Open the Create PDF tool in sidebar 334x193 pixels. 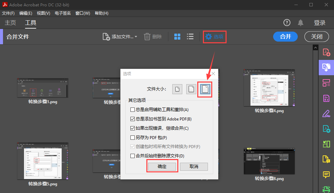[326, 52]
